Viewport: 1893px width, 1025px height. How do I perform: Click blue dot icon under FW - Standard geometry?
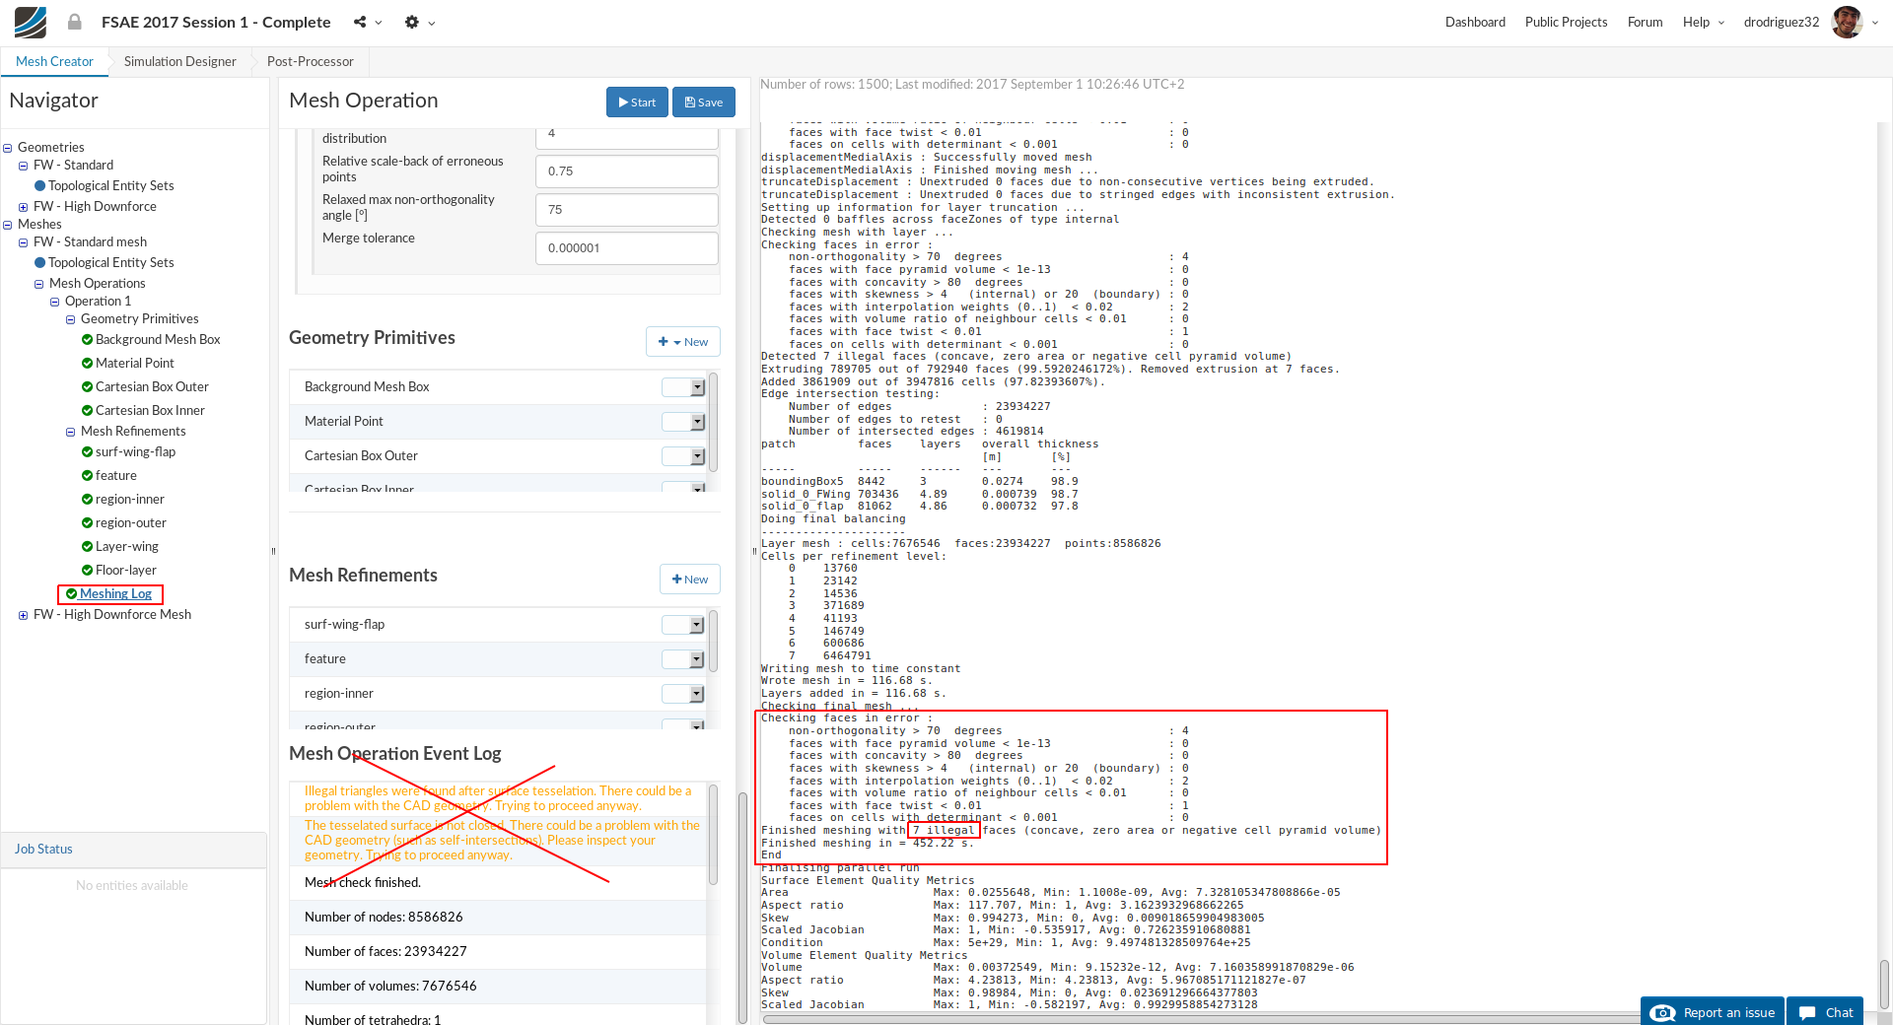(x=39, y=185)
